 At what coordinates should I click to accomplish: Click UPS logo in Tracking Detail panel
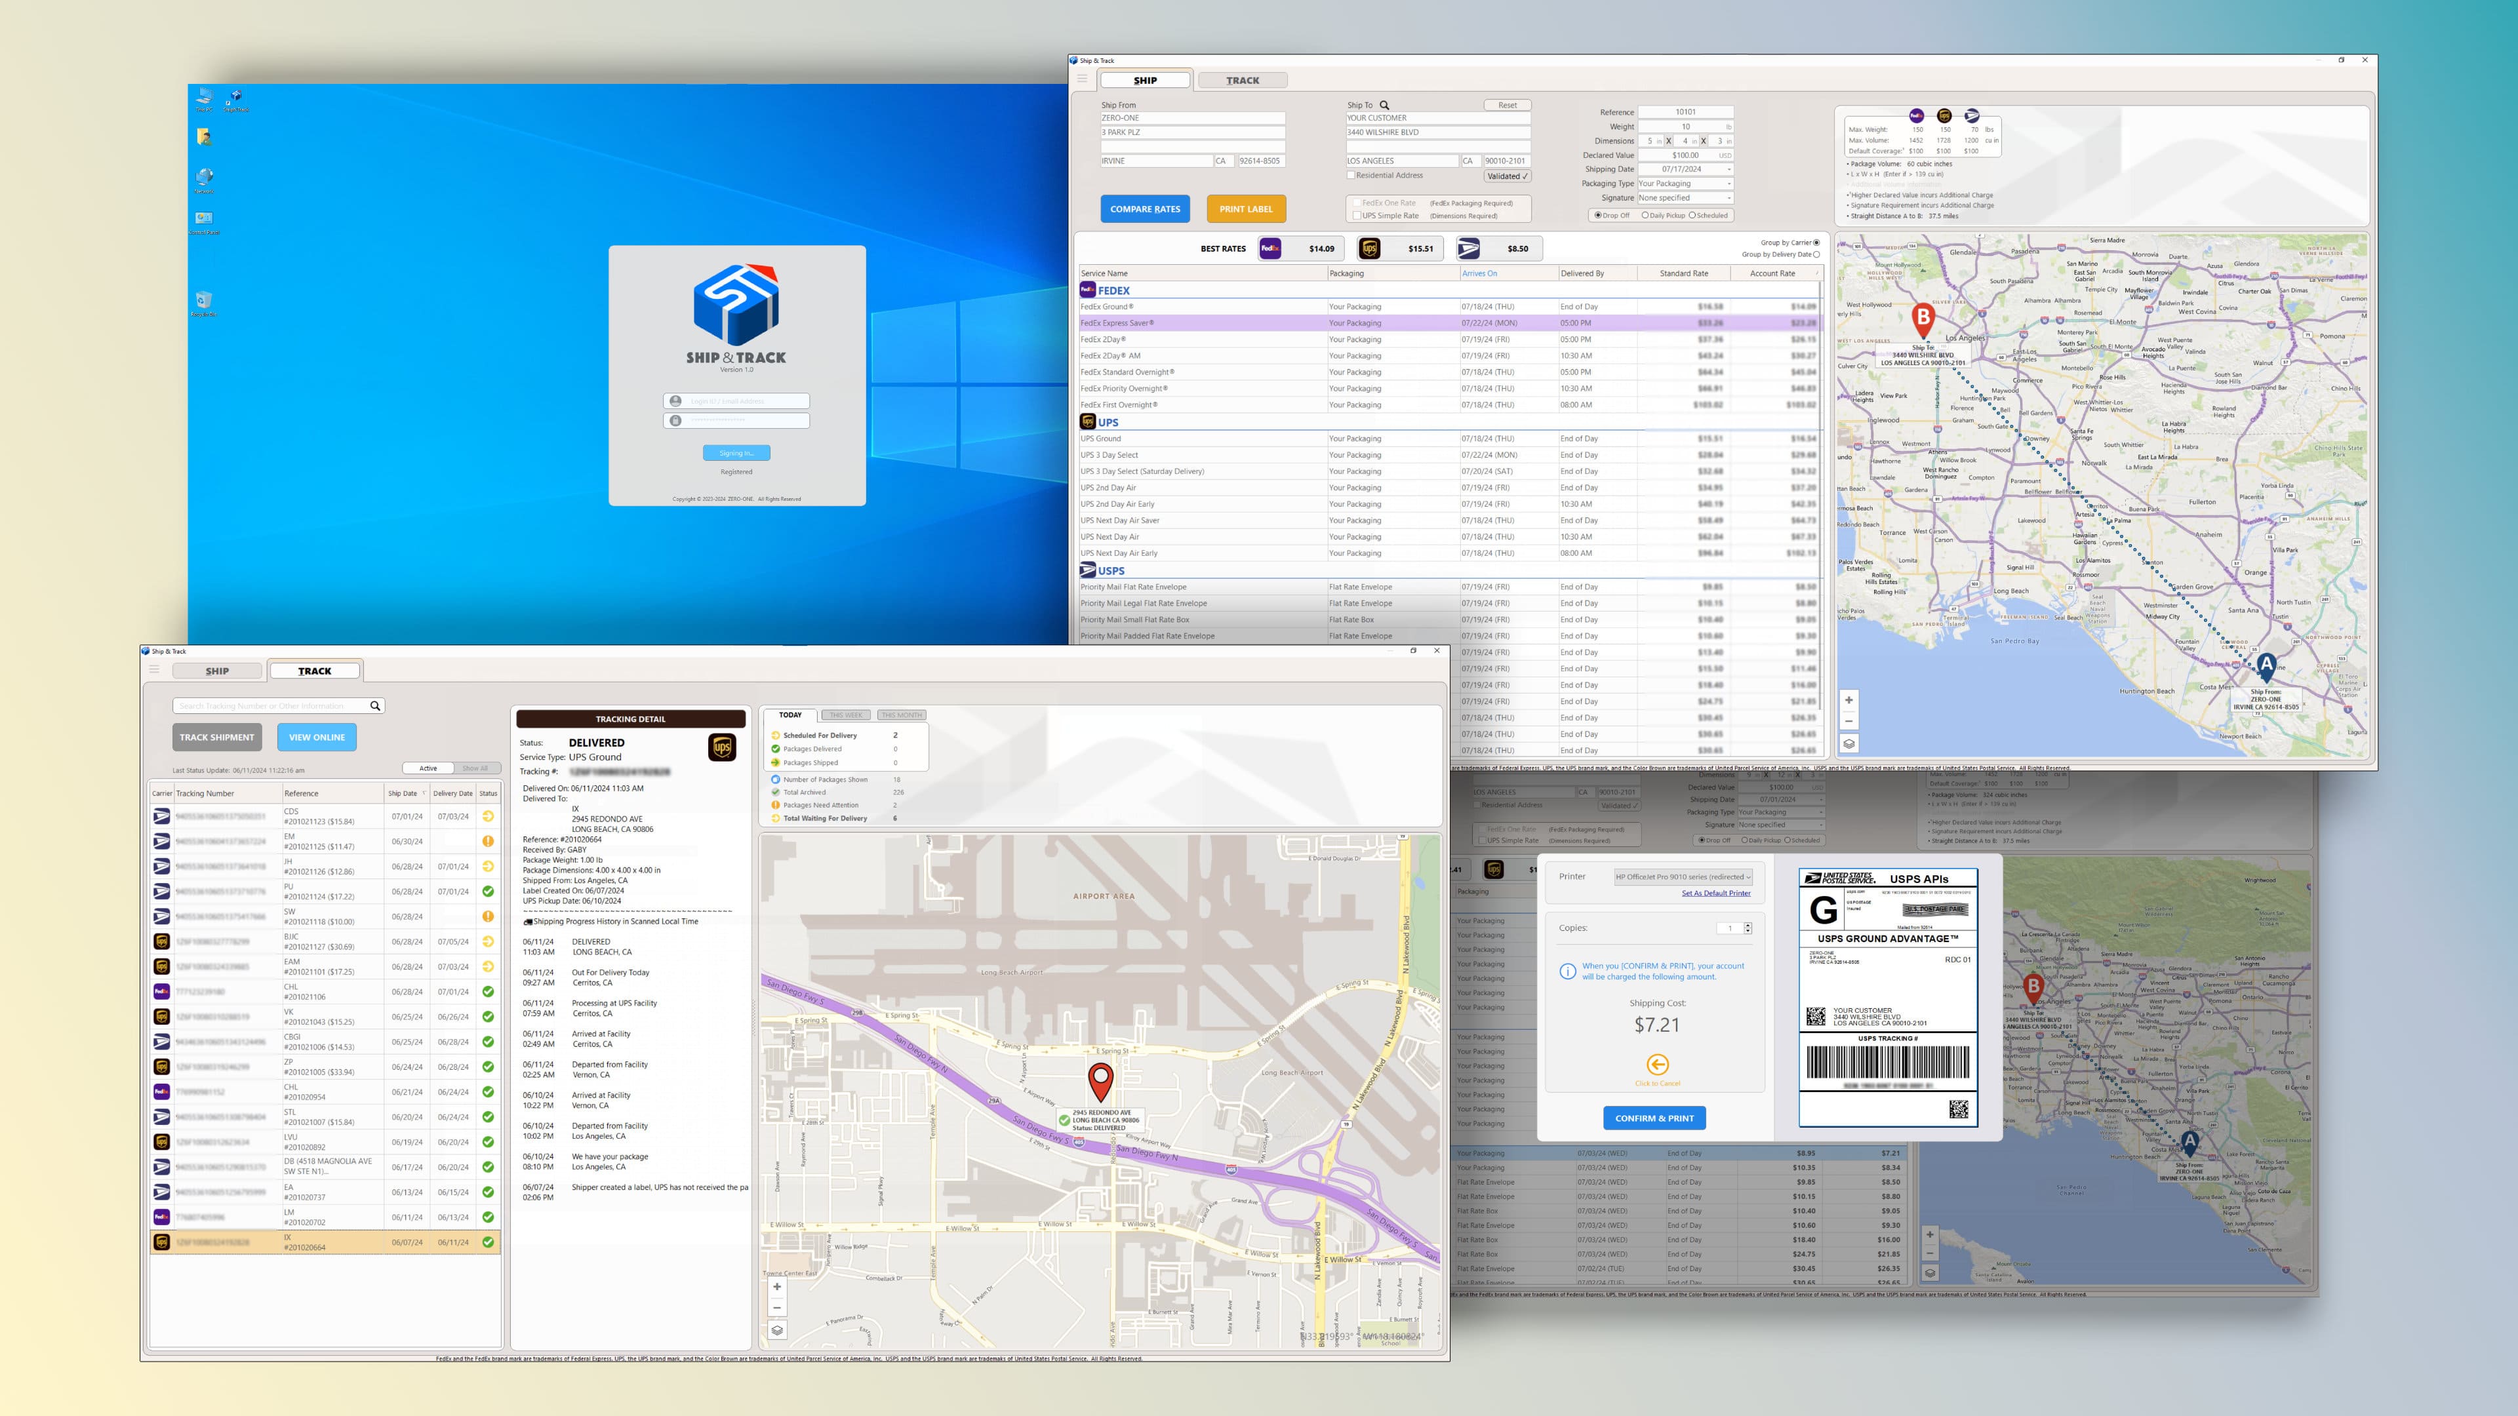721,747
